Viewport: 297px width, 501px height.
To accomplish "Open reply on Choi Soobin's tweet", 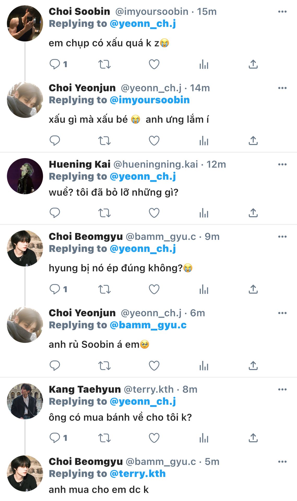I will tap(55, 64).
